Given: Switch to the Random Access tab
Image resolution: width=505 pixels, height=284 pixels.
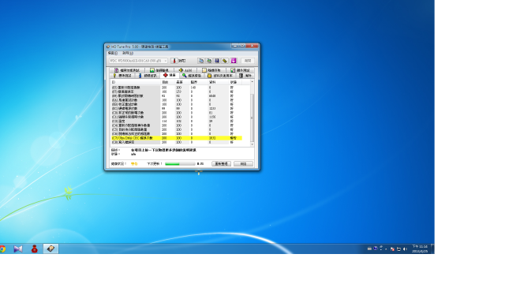Looking at the screenshot, I should click(211, 70).
